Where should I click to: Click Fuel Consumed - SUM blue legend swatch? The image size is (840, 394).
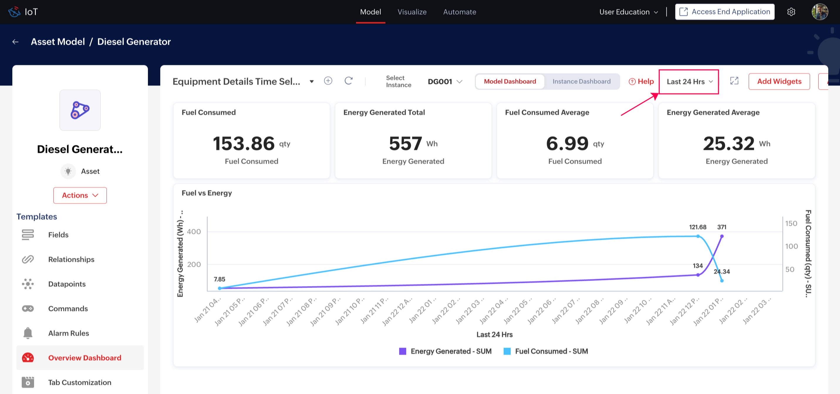(507, 351)
